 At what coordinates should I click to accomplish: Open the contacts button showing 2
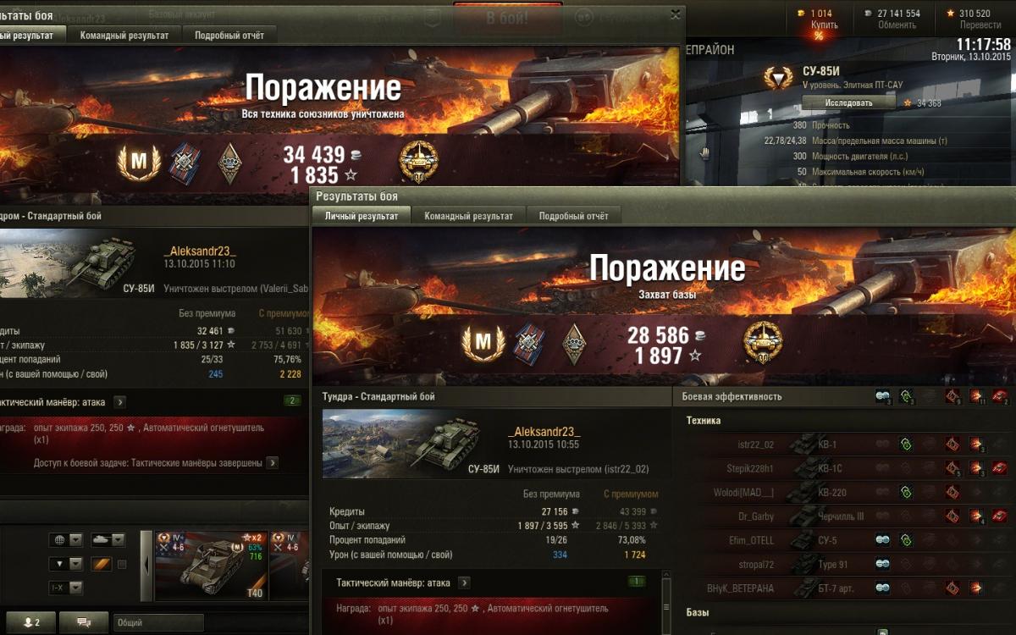[32, 622]
